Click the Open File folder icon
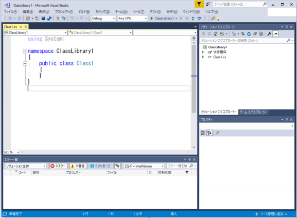 pos(37,19)
